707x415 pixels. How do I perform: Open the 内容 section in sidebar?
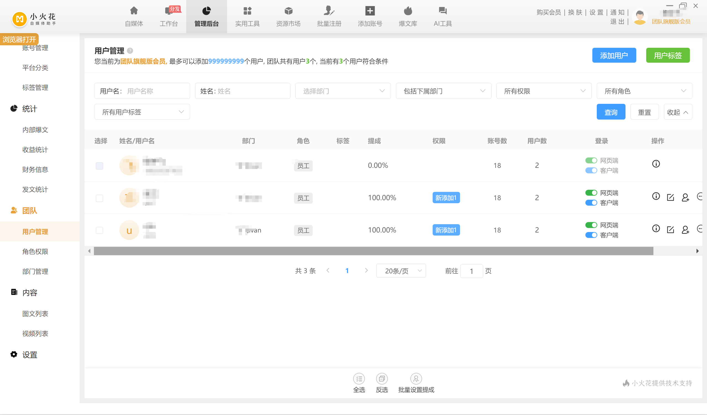pyautogui.click(x=30, y=292)
